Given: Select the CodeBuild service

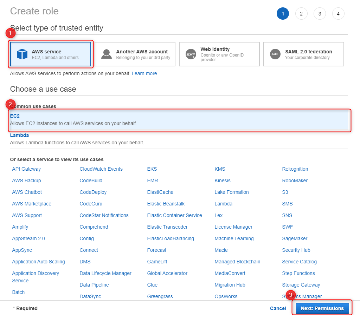Looking at the screenshot, I should 91,181.
